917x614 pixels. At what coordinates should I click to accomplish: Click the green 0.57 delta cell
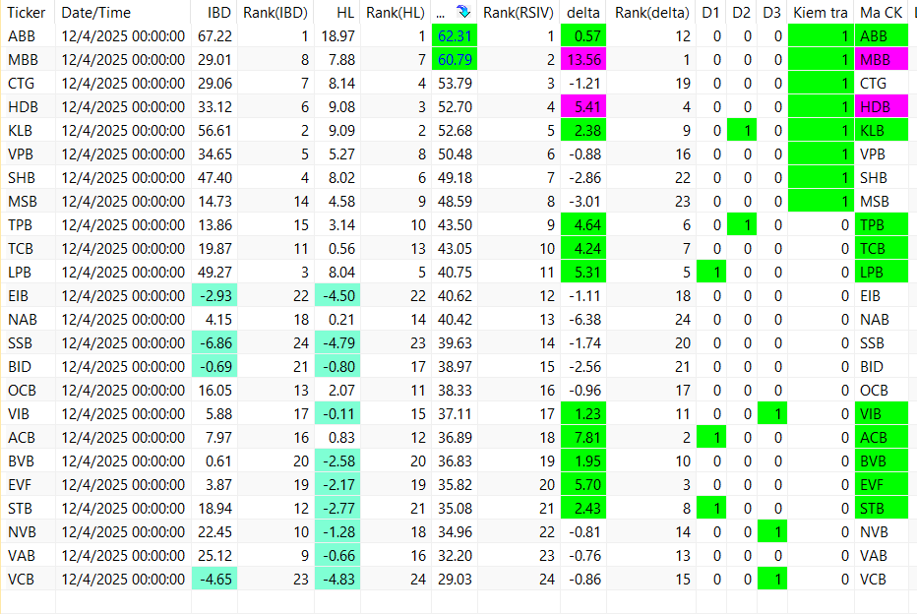[x=583, y=36]
